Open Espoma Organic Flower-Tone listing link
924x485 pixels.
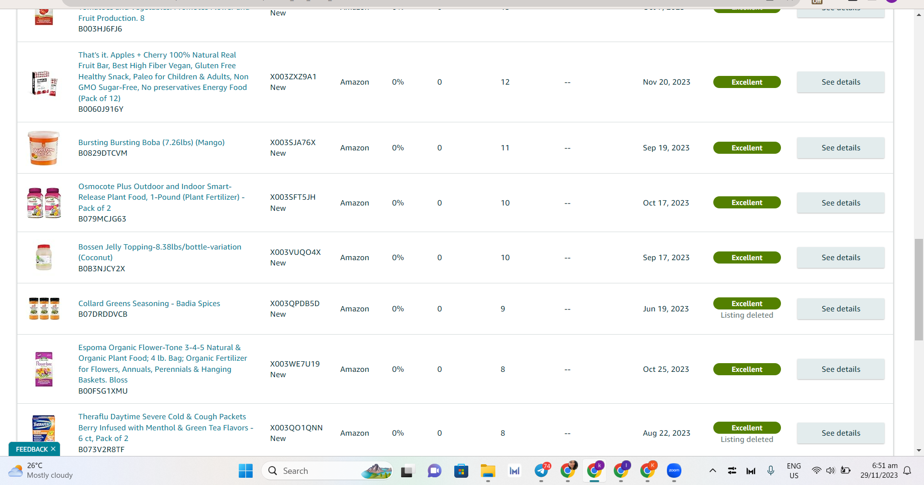(163, 364)
